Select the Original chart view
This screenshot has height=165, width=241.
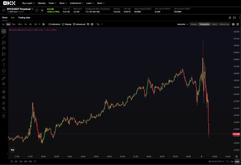[194, 24]
